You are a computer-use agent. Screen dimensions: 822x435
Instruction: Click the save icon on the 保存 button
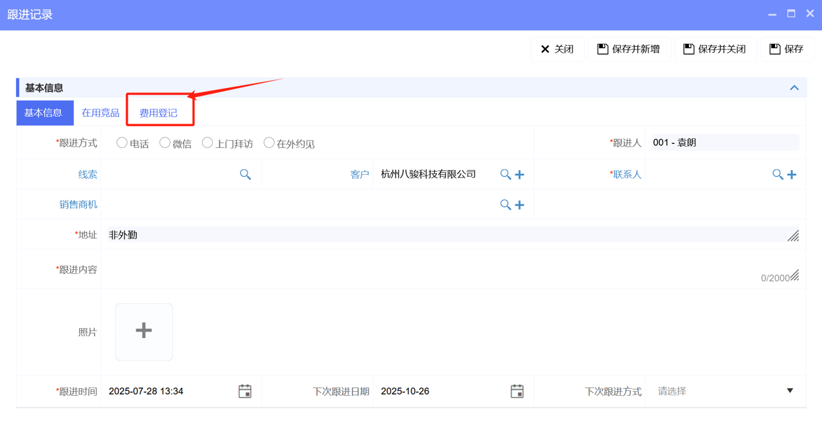[774, 48]
